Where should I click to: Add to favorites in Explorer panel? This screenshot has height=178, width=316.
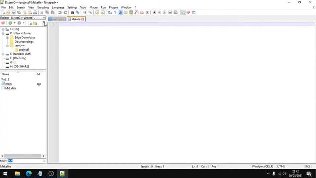click(x=3, y=23)
